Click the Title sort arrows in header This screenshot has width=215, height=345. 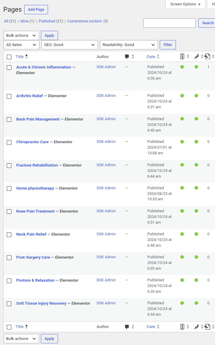click(x=26, y=57)
